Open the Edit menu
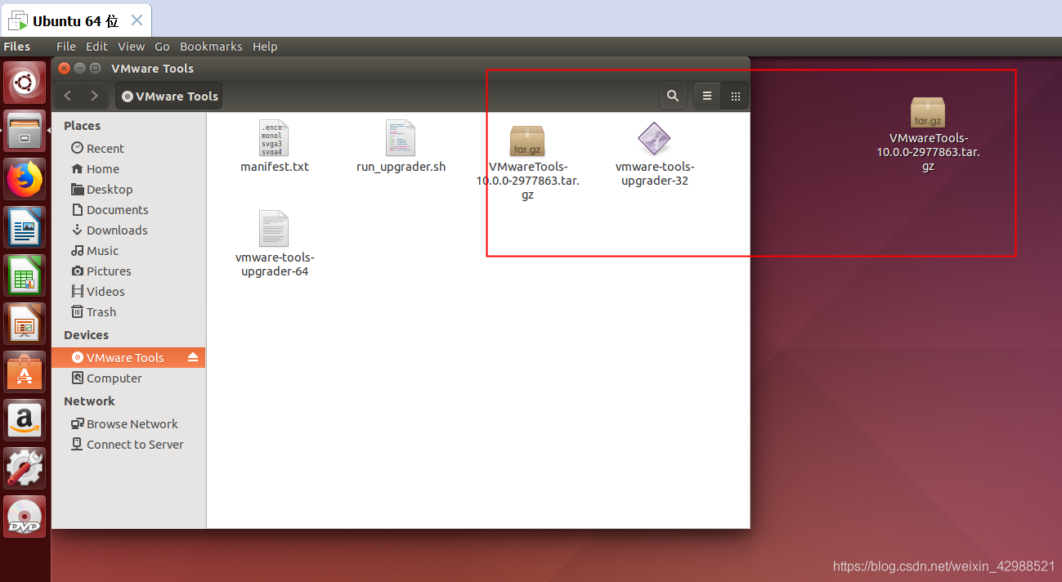Screen dimensions: 1062x582 click(x=96, y=47)
